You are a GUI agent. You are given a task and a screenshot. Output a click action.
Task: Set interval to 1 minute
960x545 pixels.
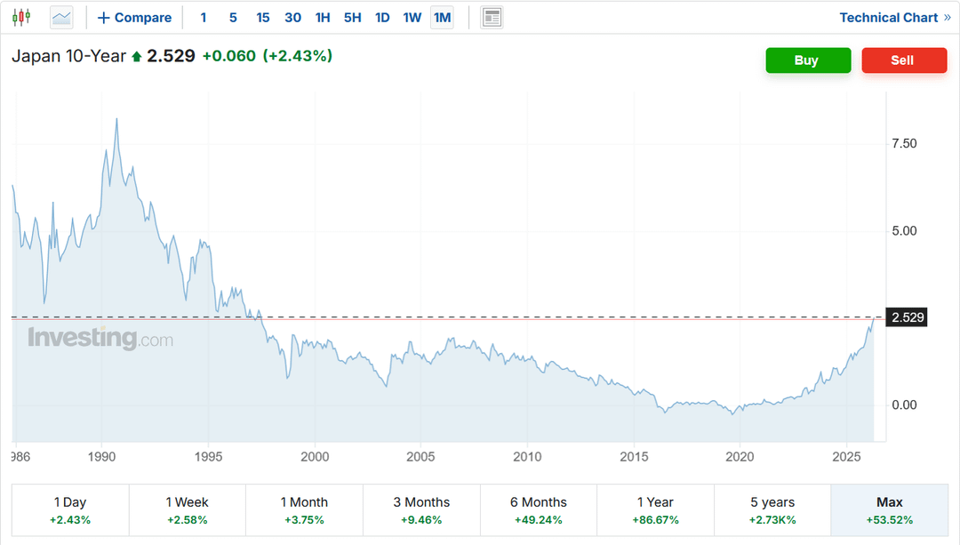(x=204, y=18)
